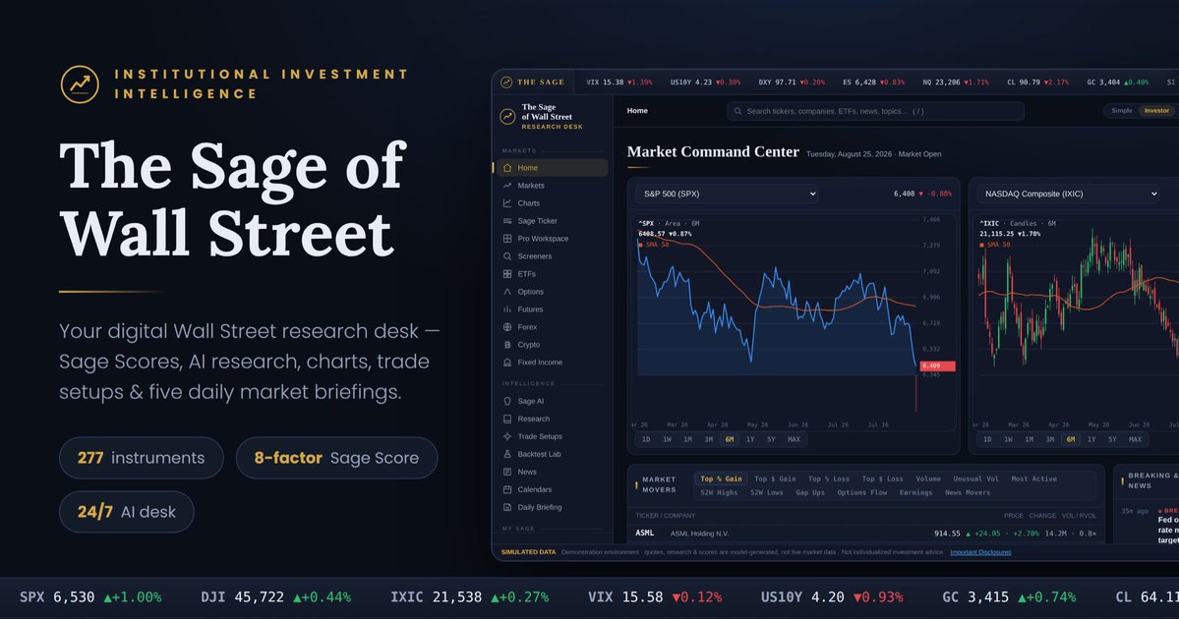Image resolution: width=1179 pixels, height=619 pixels.
Task: Open Home via its house icon
Action: [x=507, y=167]
